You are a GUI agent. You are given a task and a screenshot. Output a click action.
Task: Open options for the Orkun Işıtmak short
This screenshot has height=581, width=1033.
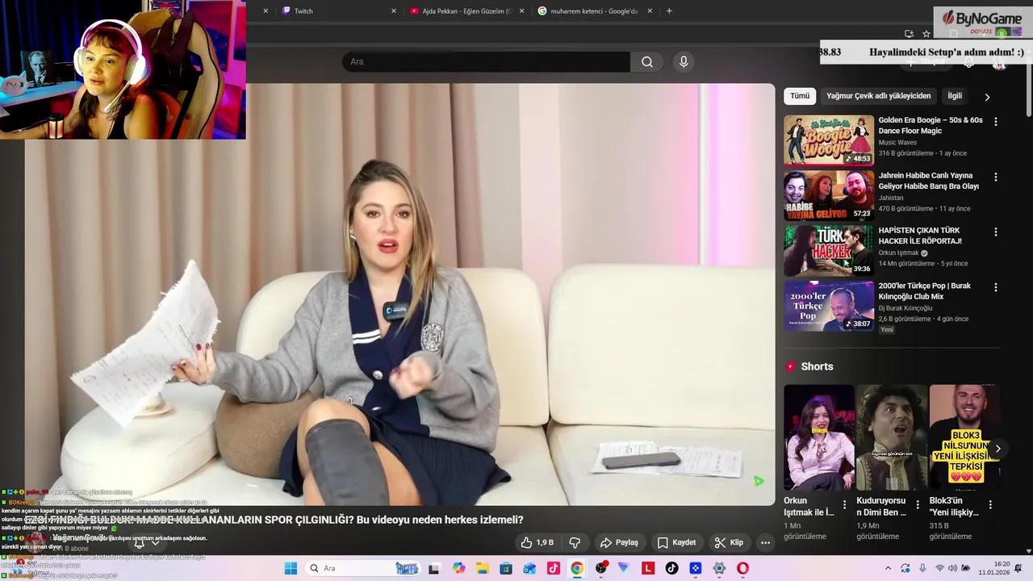point(845,505)
